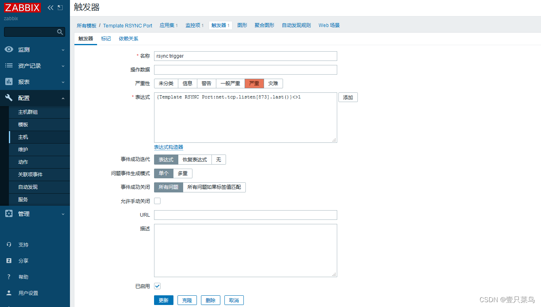
Task: Open 应用集 in template navigation
Action: pyautogui.click(x=167, y=25)
